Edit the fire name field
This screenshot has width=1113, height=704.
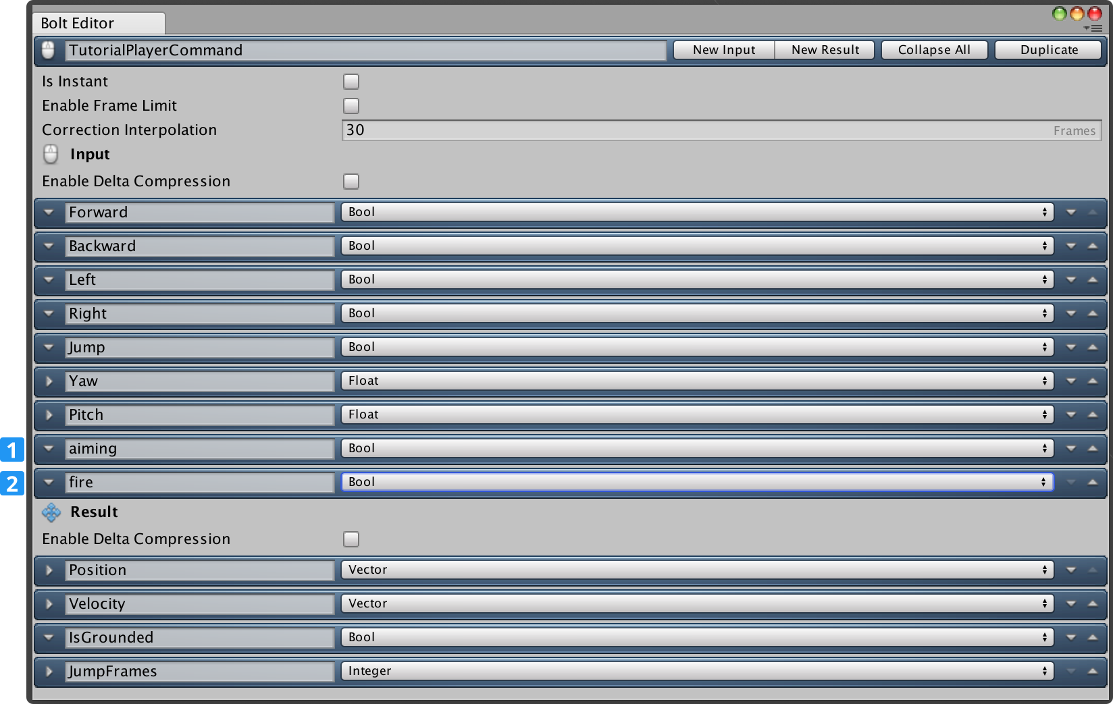(x=200, y=483)
